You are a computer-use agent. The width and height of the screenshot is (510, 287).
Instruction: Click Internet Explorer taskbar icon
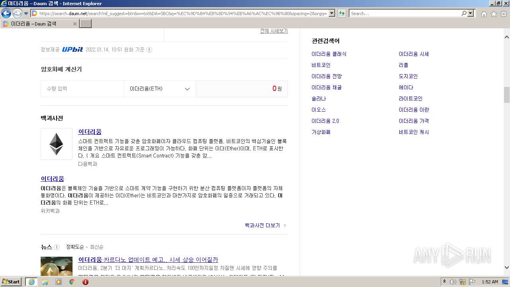(x=31, y=282)
